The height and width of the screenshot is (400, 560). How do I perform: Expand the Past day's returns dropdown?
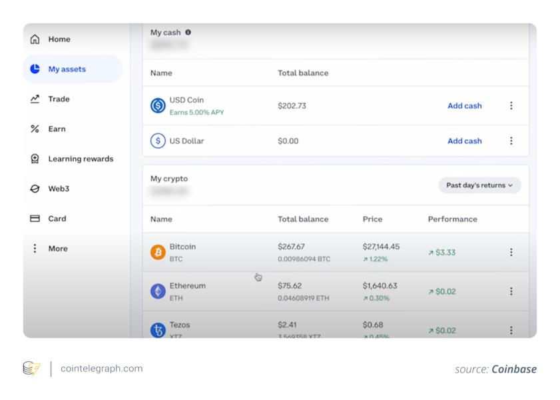[479, 185]
